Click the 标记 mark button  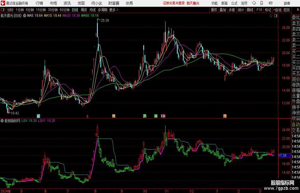(x=268, y=10)
